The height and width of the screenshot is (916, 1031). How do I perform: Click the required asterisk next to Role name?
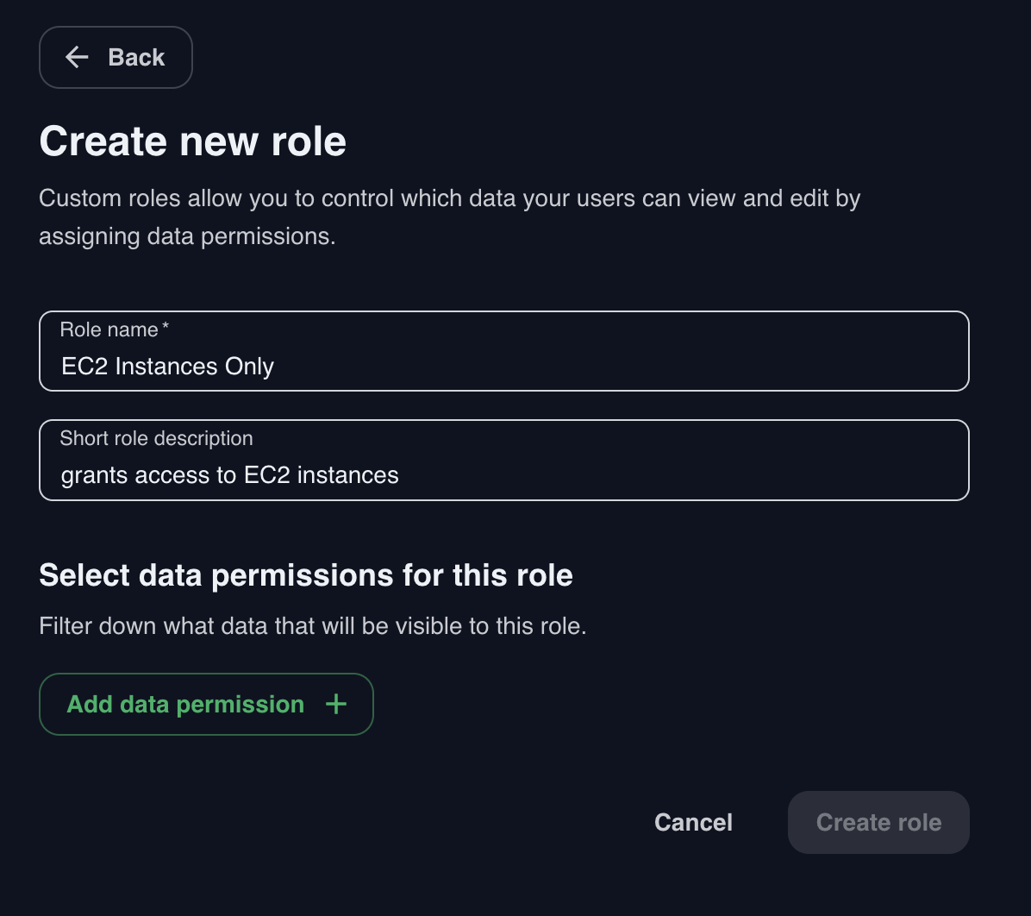(x=166, y=328)
